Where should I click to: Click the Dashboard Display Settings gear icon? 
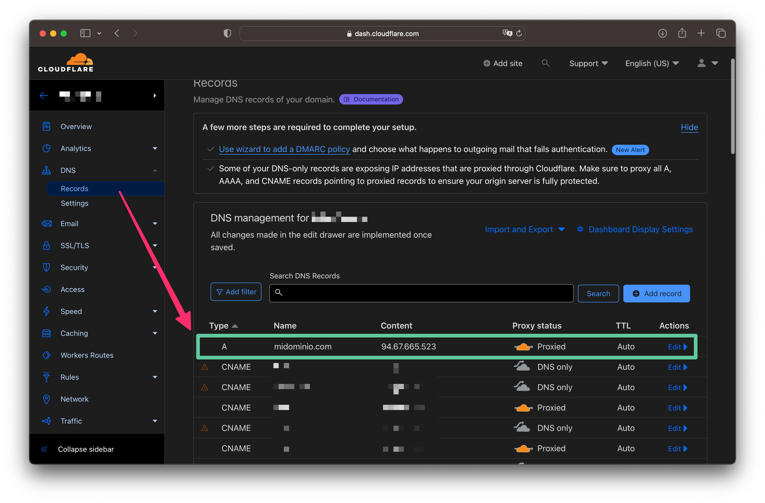pyautogui.click(x=580, y=229)
